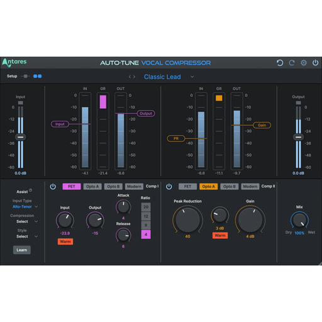This screenshot has width=322, height=322.
Task: Toggle Comp I power button
Action: [x=53, y=186]
